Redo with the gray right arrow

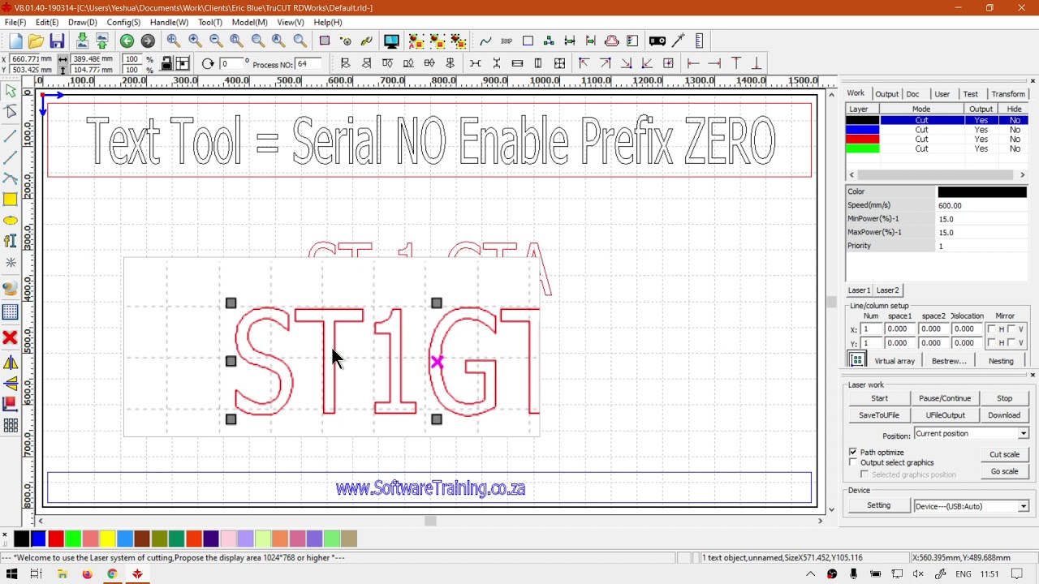pyautogui.click(x=148, y=41)
